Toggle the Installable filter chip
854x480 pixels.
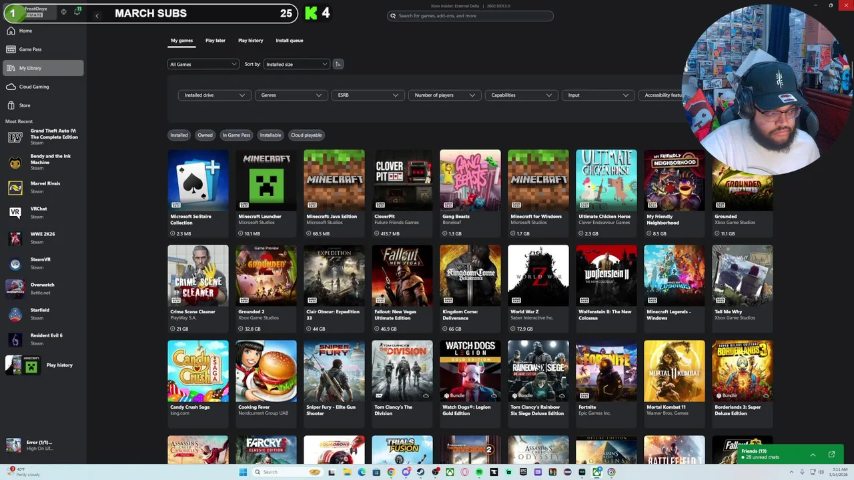[x=270, y=135]
